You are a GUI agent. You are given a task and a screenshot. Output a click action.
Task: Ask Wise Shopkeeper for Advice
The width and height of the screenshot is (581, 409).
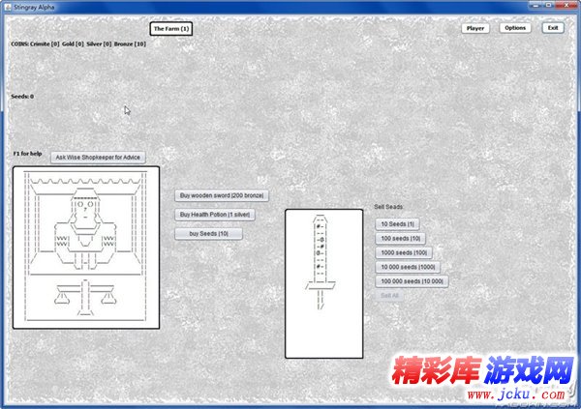click(98, 157)
